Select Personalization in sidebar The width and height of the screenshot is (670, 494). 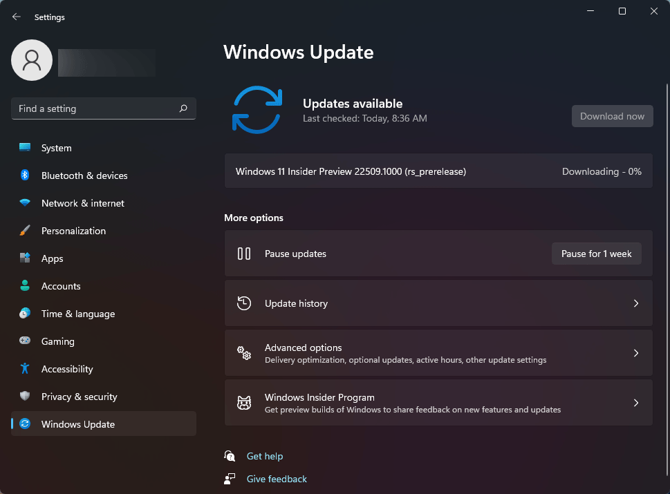pyautogui.click(x=104, y=231)
